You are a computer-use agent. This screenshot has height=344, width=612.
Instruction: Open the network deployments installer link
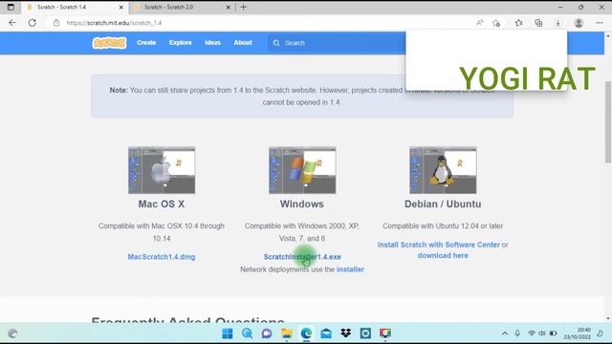click(350, 269)
